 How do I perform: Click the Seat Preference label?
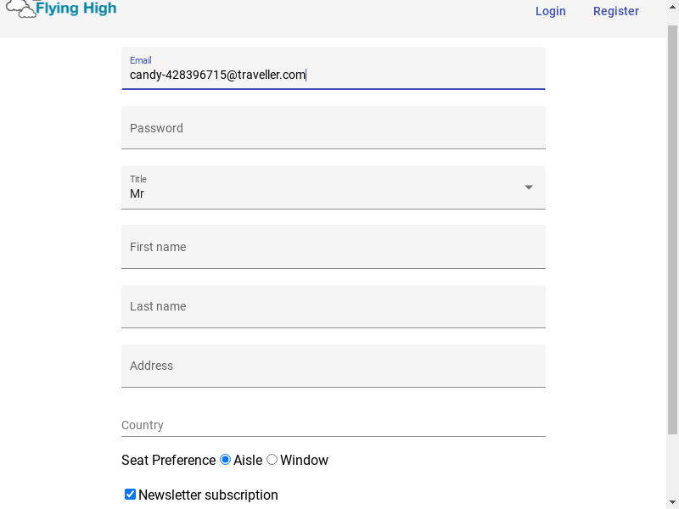click(x=168, y=460)
